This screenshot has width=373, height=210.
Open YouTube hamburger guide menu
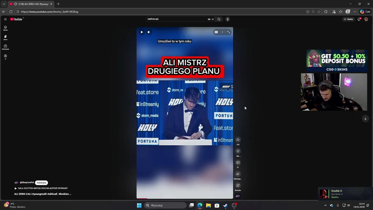(5, 19)
